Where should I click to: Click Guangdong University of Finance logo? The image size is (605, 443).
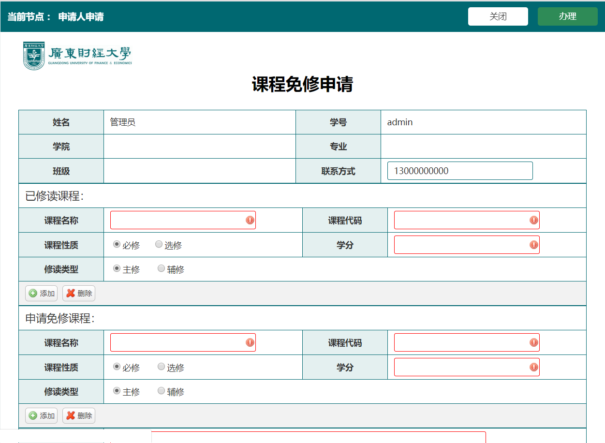pyautogui.click(x=77, y=56)
